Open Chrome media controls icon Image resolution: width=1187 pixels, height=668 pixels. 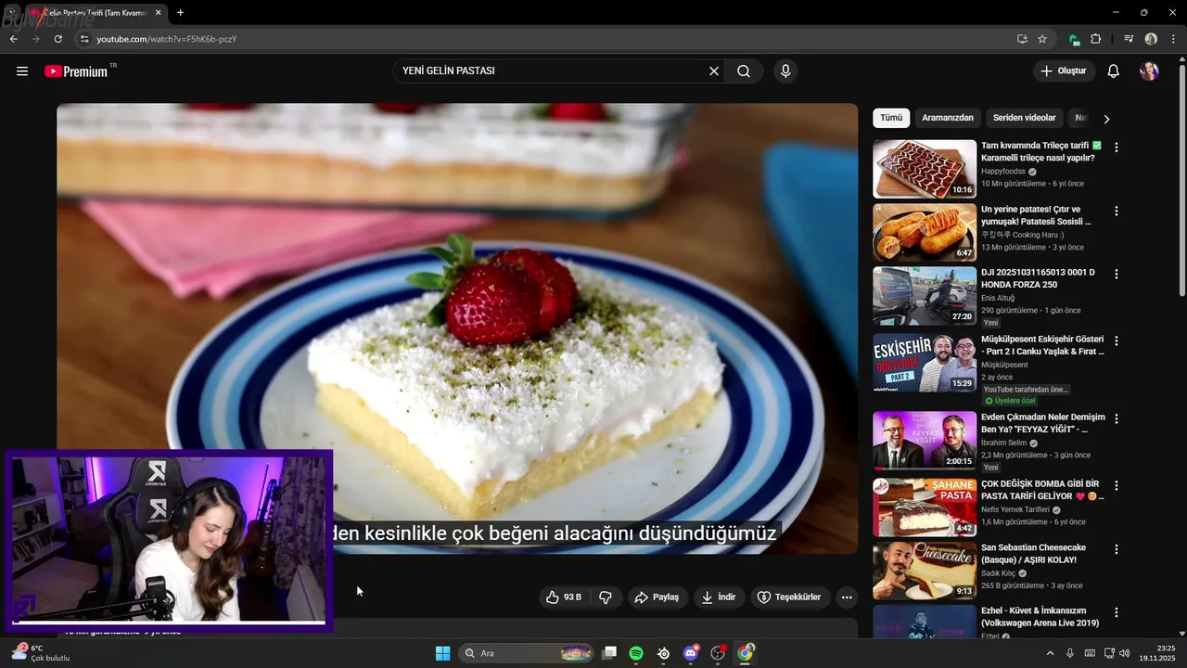[1129, 39]
